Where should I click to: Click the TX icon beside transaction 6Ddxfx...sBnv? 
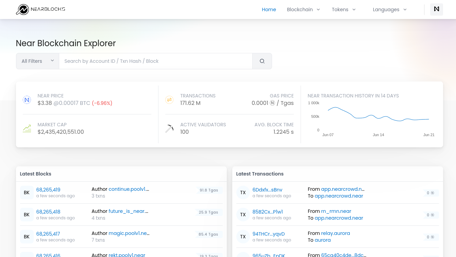[243, 192]
